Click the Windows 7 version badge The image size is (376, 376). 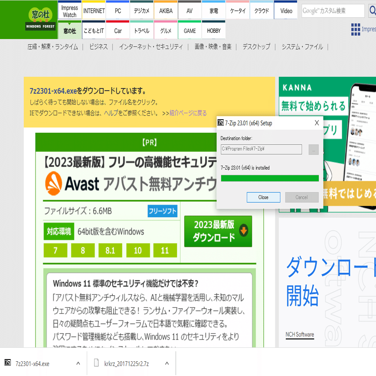[56, 250]
